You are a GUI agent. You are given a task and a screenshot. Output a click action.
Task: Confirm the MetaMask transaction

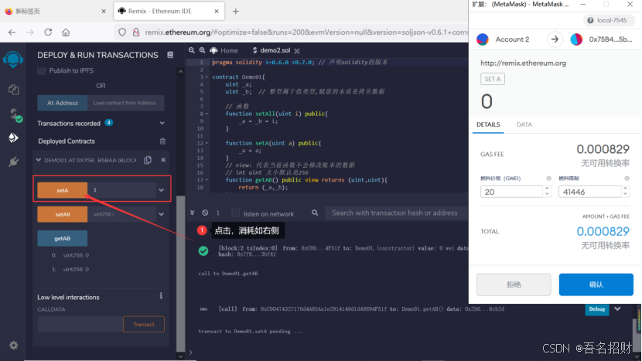coord(596,284)
